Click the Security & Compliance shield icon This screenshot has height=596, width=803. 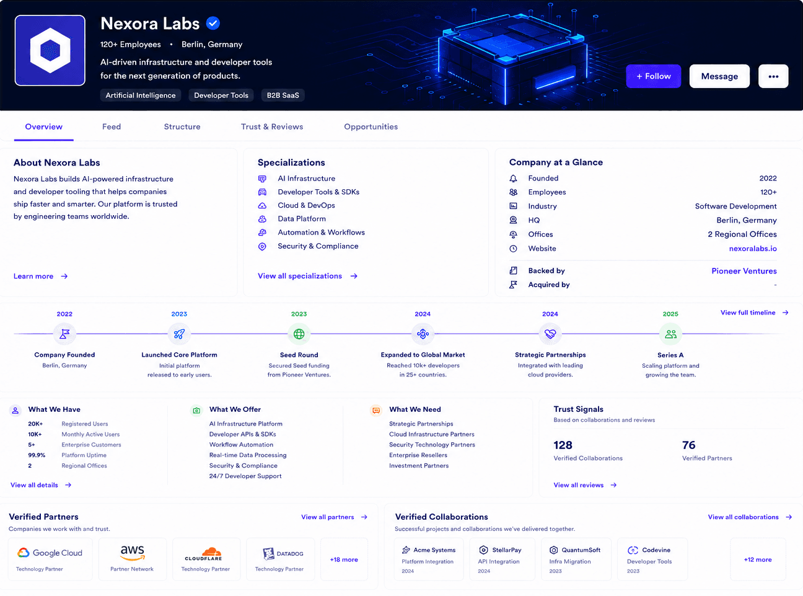pos(262,246)
